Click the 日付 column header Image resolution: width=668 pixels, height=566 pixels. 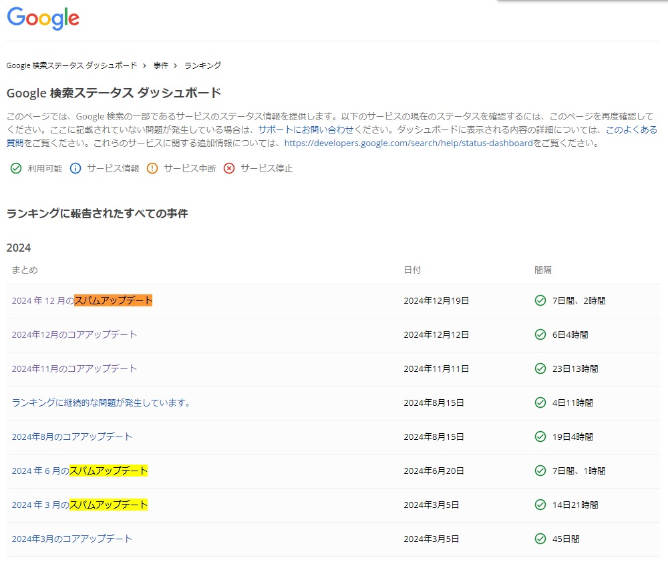click(412, 270)
